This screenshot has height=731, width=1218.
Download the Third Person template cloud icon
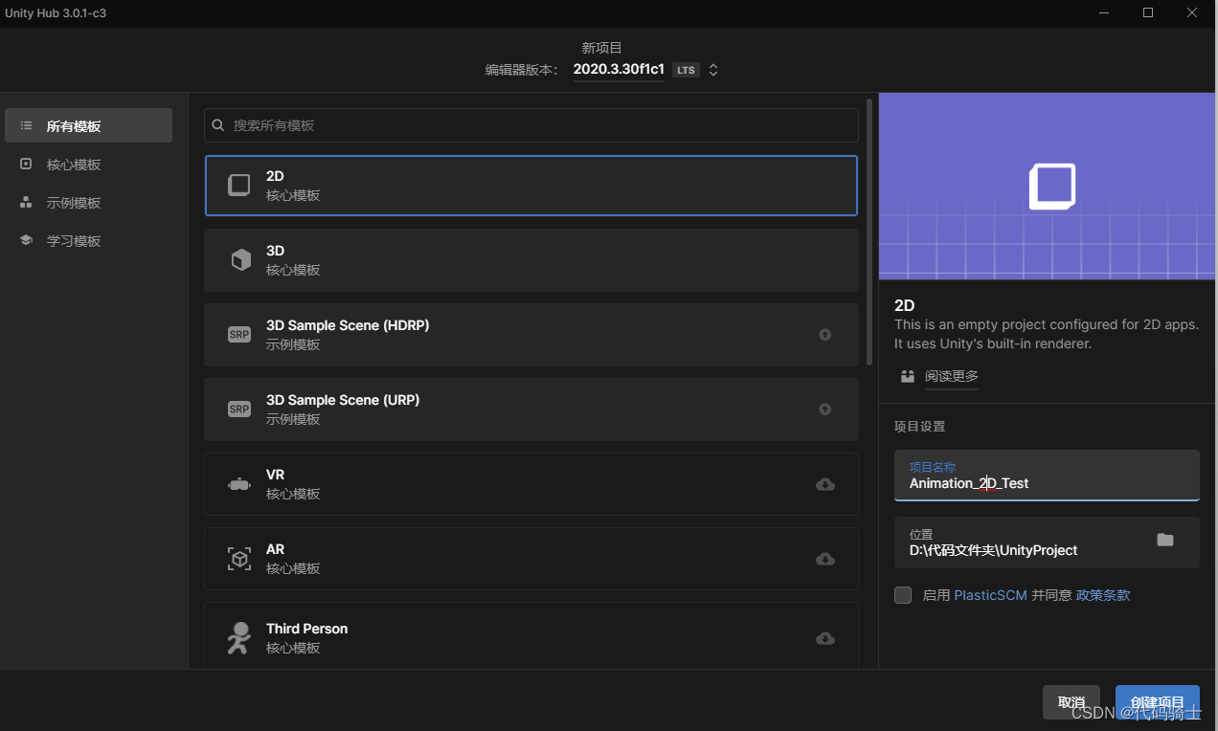tap(825, 638)
